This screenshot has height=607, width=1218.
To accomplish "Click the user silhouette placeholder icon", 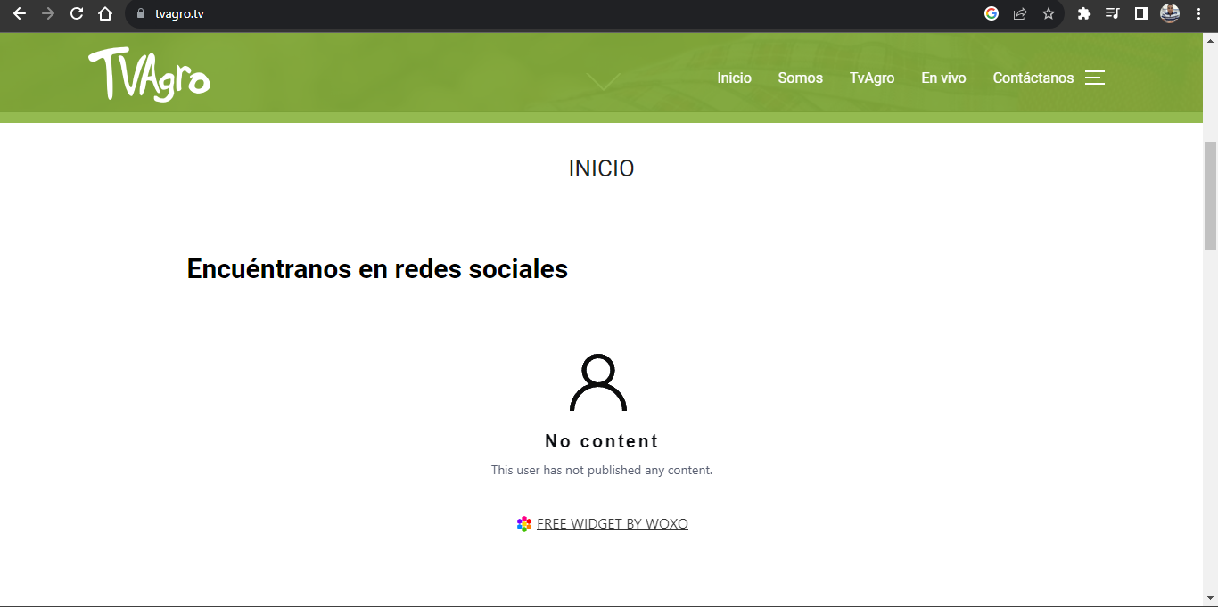I will (x=598, y=382).
